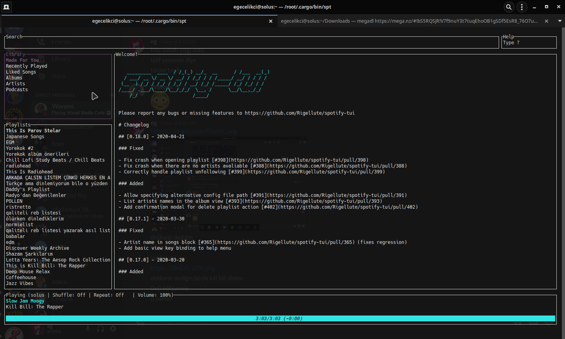Click the Help Type ? box
The image size is (565, 339).
(529, 43)
